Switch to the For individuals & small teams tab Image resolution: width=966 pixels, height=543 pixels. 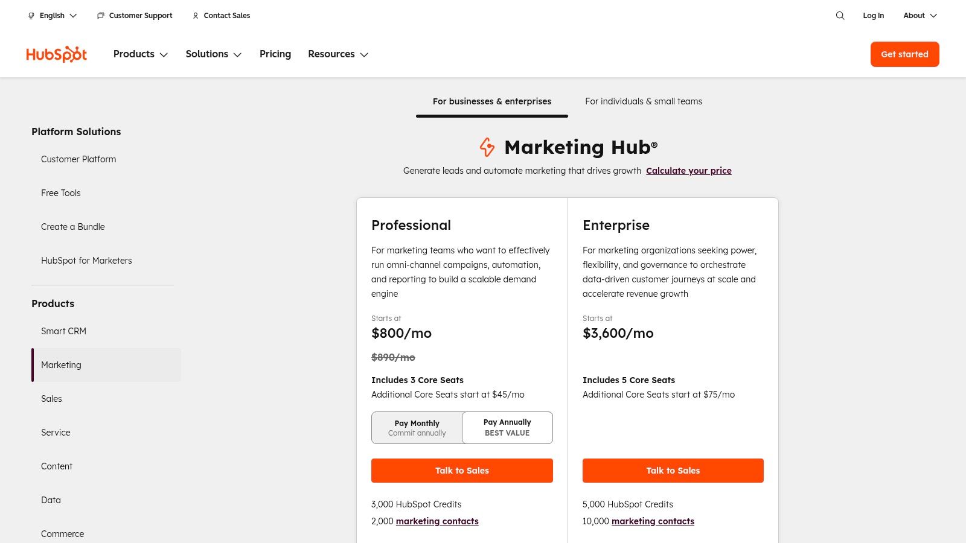point(644,101)
